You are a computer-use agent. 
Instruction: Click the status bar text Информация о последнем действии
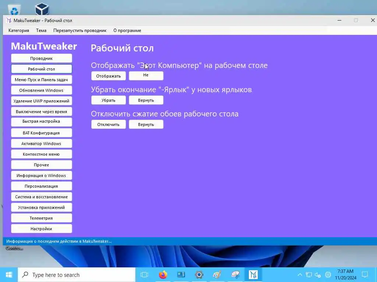coord(59,241)
